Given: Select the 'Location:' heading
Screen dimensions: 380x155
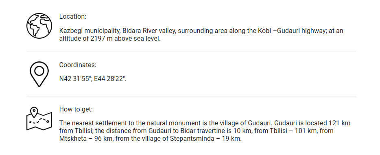Looking at the screenshot, I should (73, 16).
